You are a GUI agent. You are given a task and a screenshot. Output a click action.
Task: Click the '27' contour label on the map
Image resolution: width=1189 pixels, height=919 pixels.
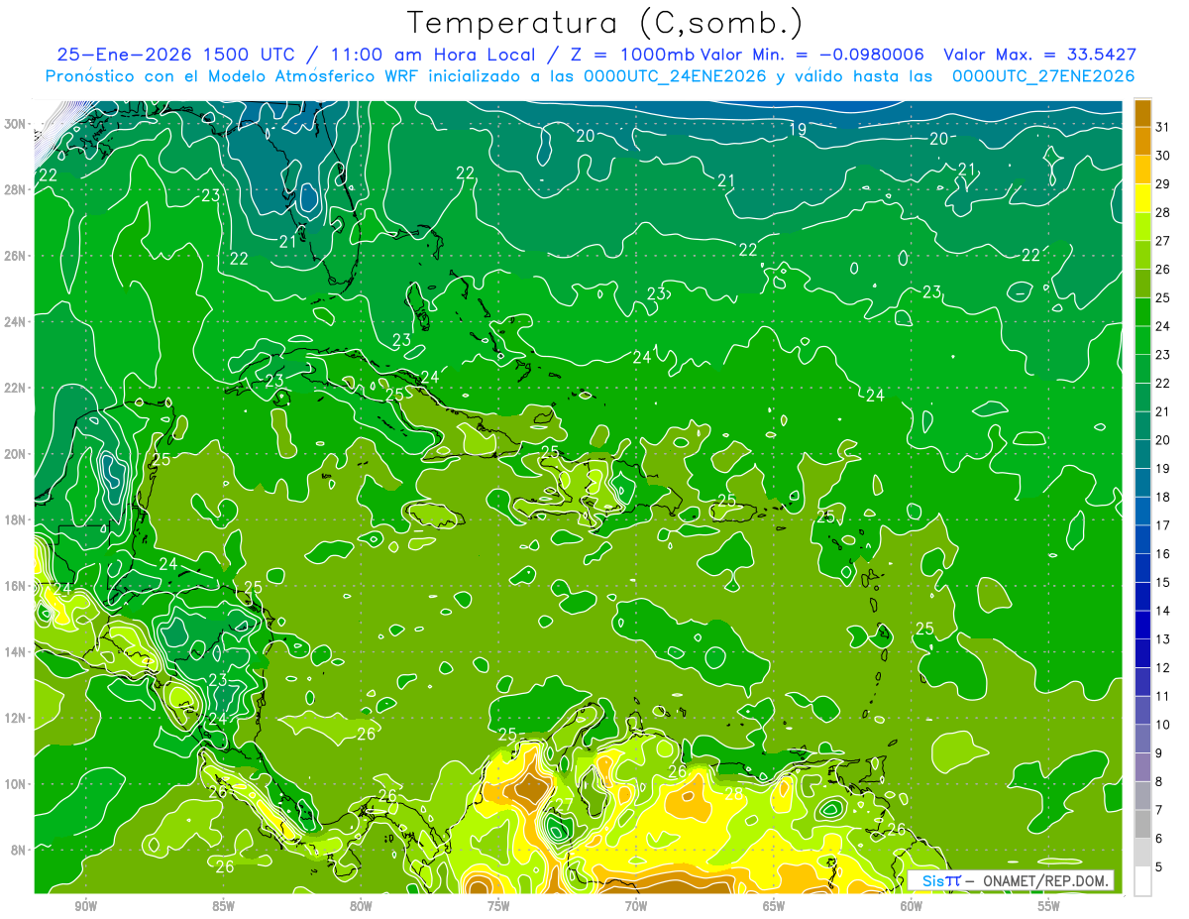563,805
